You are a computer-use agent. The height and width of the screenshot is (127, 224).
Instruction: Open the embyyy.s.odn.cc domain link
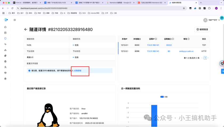(186, 51)
